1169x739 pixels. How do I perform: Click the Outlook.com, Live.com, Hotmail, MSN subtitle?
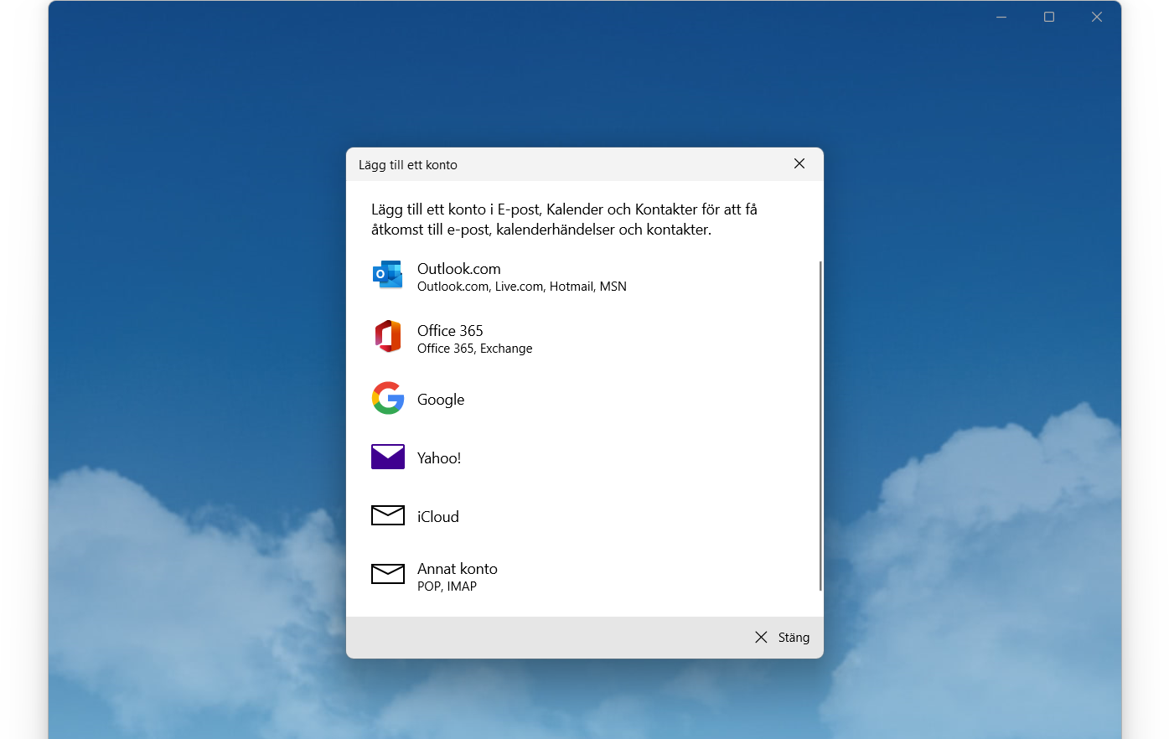coord(522,286)
